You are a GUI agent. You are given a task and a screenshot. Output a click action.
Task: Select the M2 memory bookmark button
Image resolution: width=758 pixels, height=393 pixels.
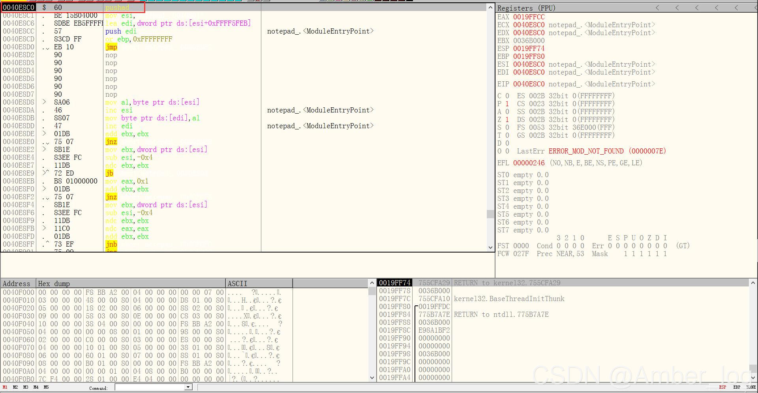coord(15,387)
